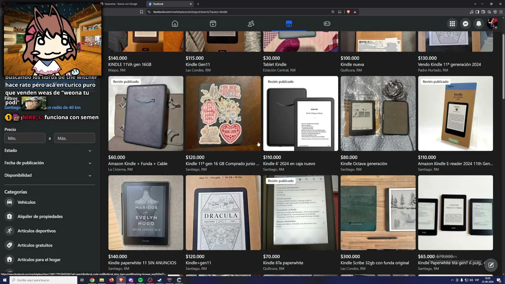
Task: Click the Windows taskbar search box
Action: coord(43,280)
